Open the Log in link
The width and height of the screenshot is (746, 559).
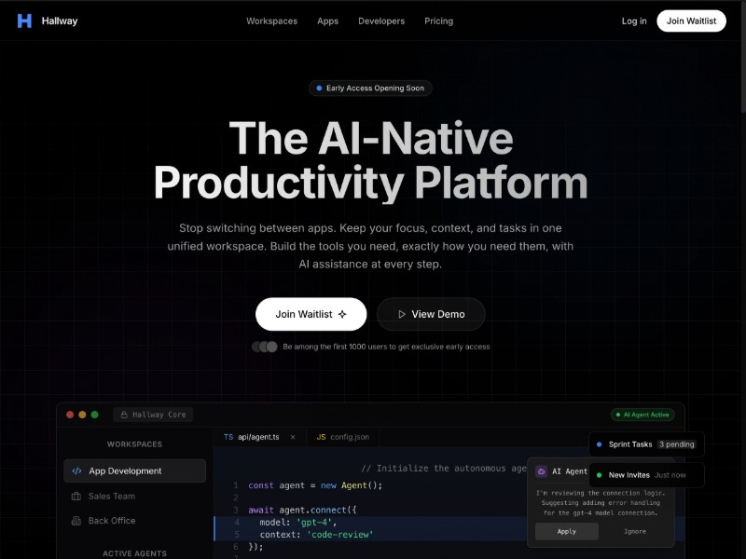click(634, 20)
